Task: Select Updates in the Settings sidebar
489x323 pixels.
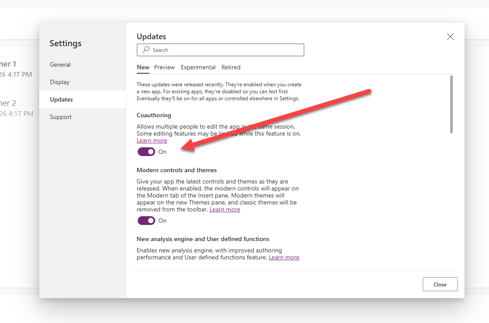Action: coord(61,99)
